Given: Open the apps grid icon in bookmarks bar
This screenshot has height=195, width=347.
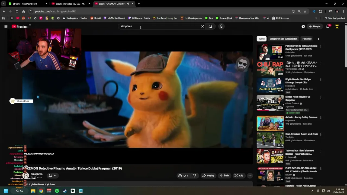Looking at the screenshot, I should [x=4, y=18].
